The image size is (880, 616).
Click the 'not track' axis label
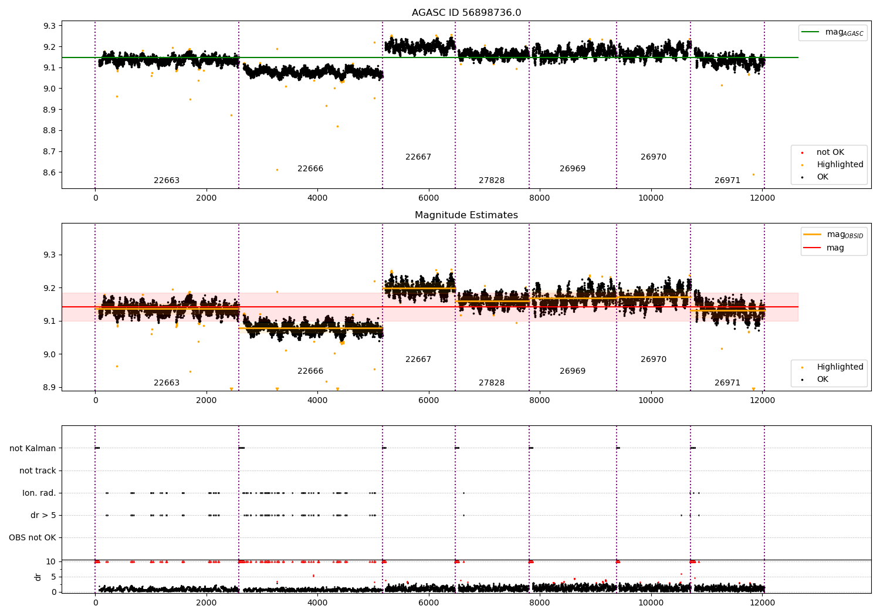(38, 471)
